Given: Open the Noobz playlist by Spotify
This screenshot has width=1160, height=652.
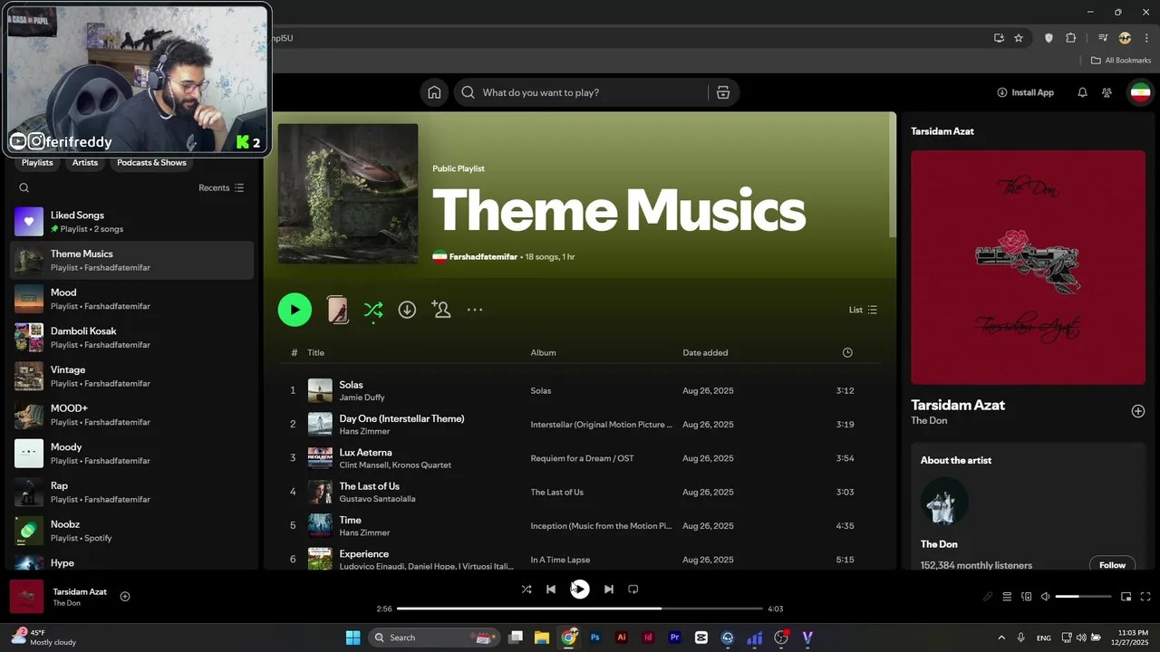Looking at the screenshot, I should click(131, 531).
